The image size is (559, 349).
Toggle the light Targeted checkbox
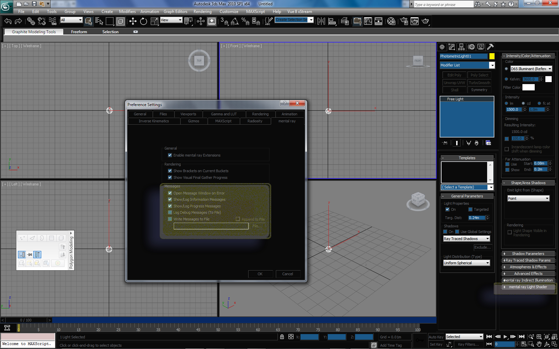470,209
